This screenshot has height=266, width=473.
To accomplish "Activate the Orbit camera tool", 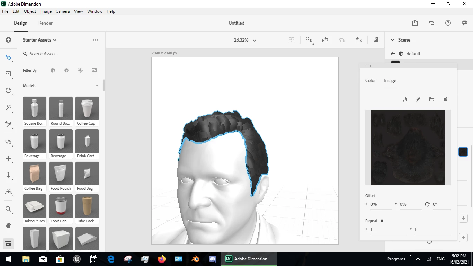I will coord(8,142).
